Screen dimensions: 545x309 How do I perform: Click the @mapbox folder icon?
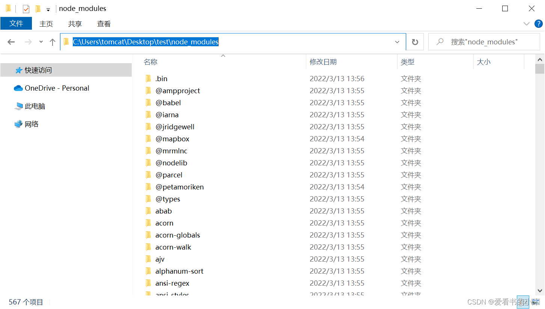(x=148, y=139)
